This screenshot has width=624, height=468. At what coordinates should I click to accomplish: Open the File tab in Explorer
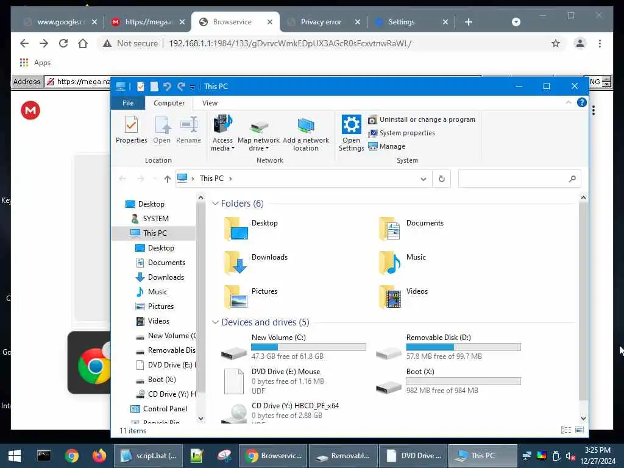[128, 103]
